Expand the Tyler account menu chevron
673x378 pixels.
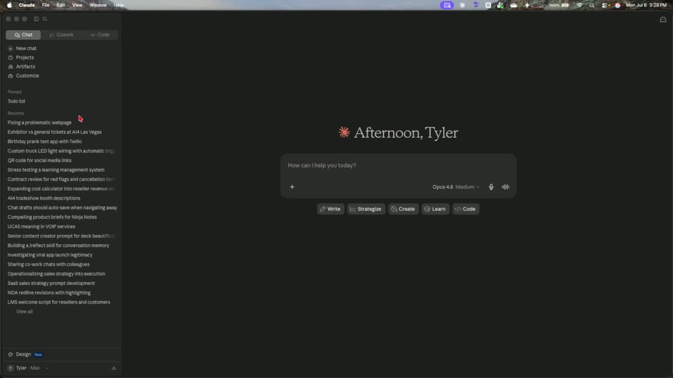coord(47,368)
